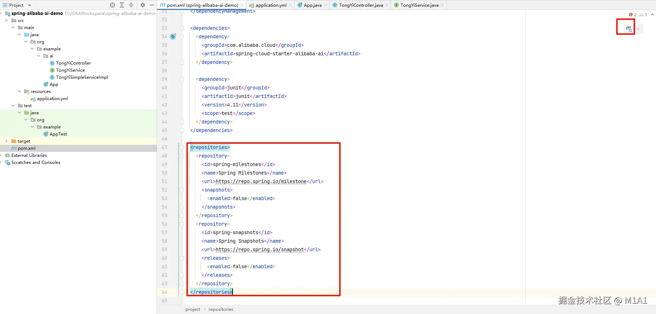Fold the snapshots block at line 52
Image resolution: width=656 pixels, height=314 pixels.
(182, 190)
